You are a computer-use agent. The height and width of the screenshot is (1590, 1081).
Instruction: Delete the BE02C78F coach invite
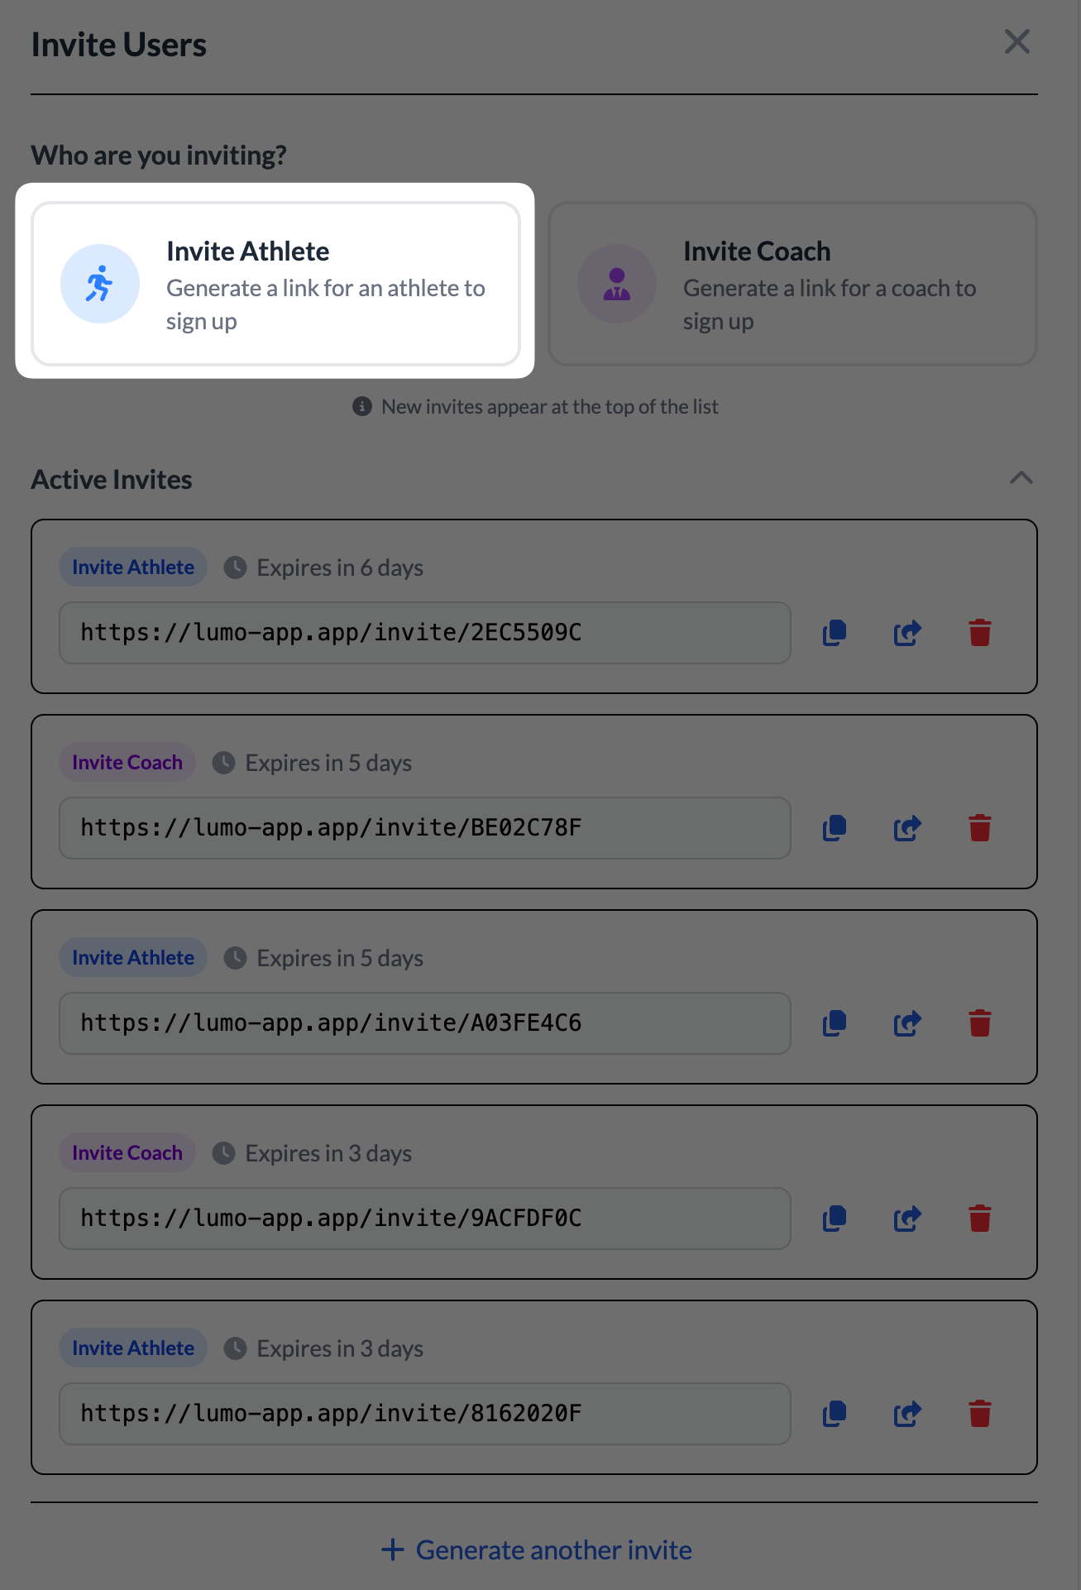[980, 828]
